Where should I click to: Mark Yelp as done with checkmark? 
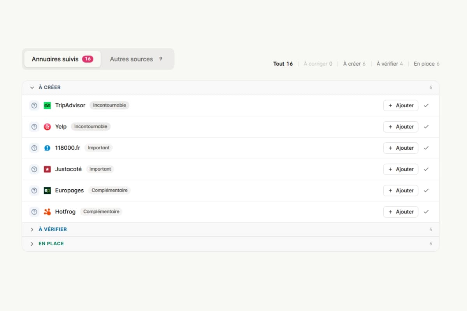click(x=426, y=127)
